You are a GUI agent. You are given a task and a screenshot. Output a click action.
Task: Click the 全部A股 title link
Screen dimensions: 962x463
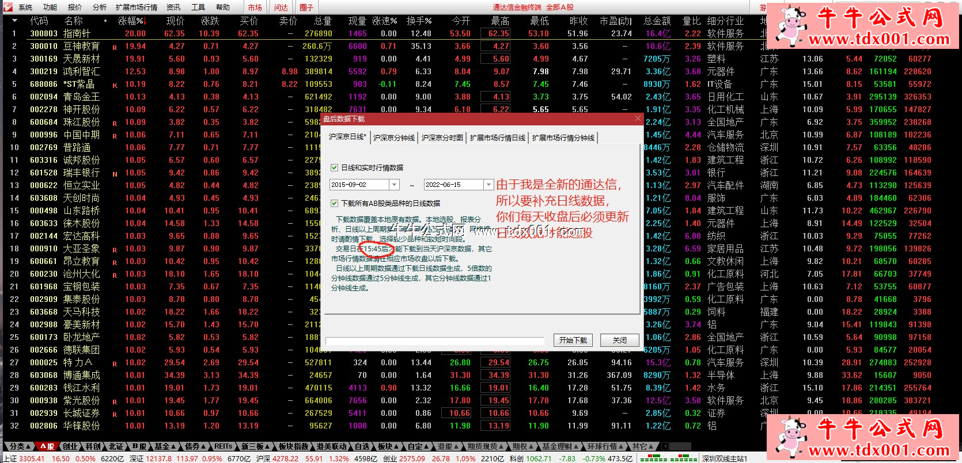click(x=560, y=7)
